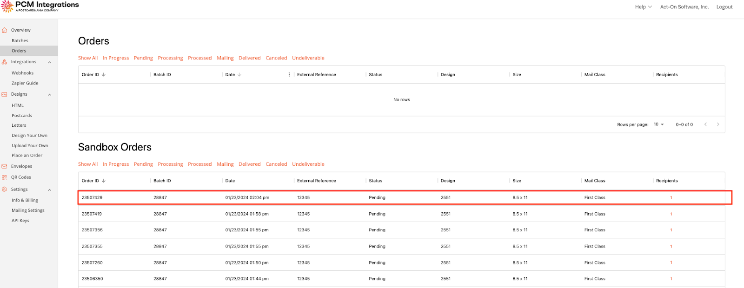Filter Orders by Canceled
The width and height of the screenshot is (744, 288).
click(276, 58)
